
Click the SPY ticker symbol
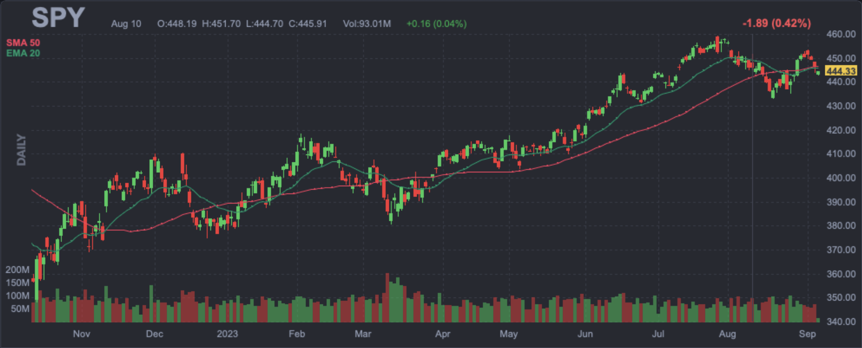(x=58, y=18)
